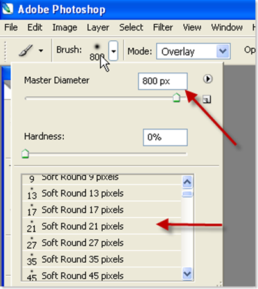Click the brush preview thumbnail showing 800
This screenshot has height=289, width=258.
pos(97,52)
